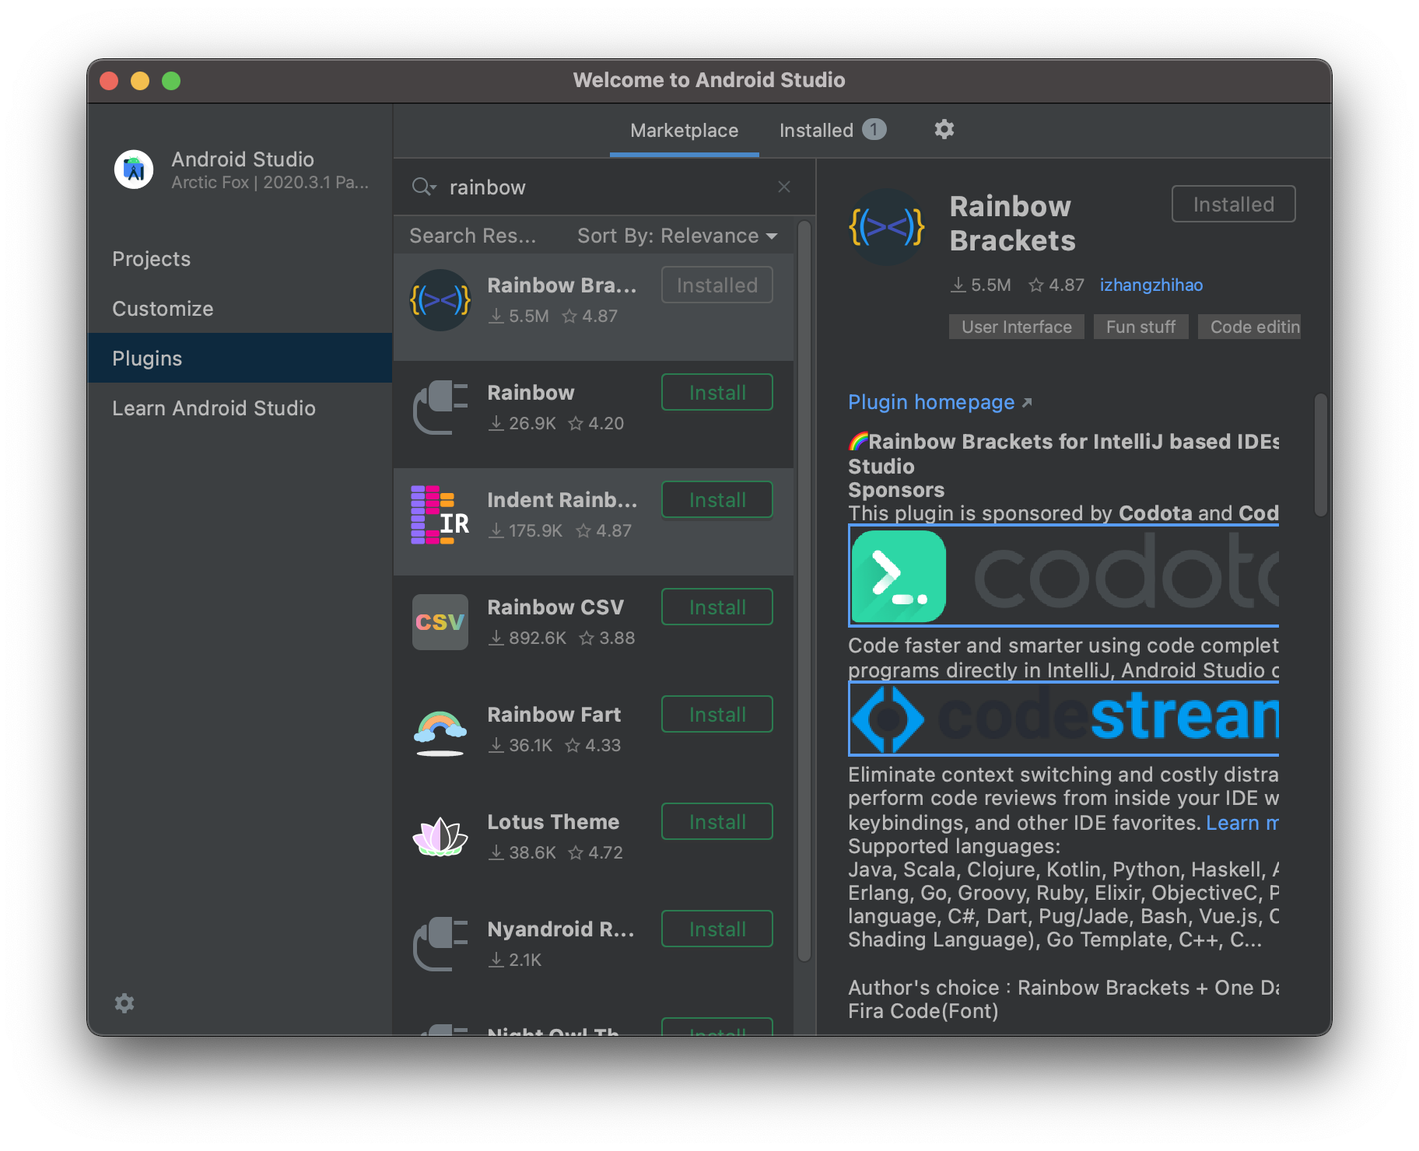Click the description panel scrollbar
This screenshot has height=1151, width=1419.
pyautogui.click(x=1320, y=455)
